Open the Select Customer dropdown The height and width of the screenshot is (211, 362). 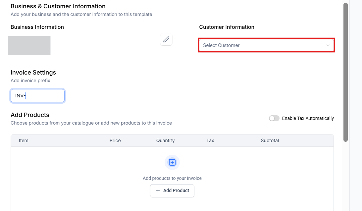pyautogui.click(x=262, y=45)
